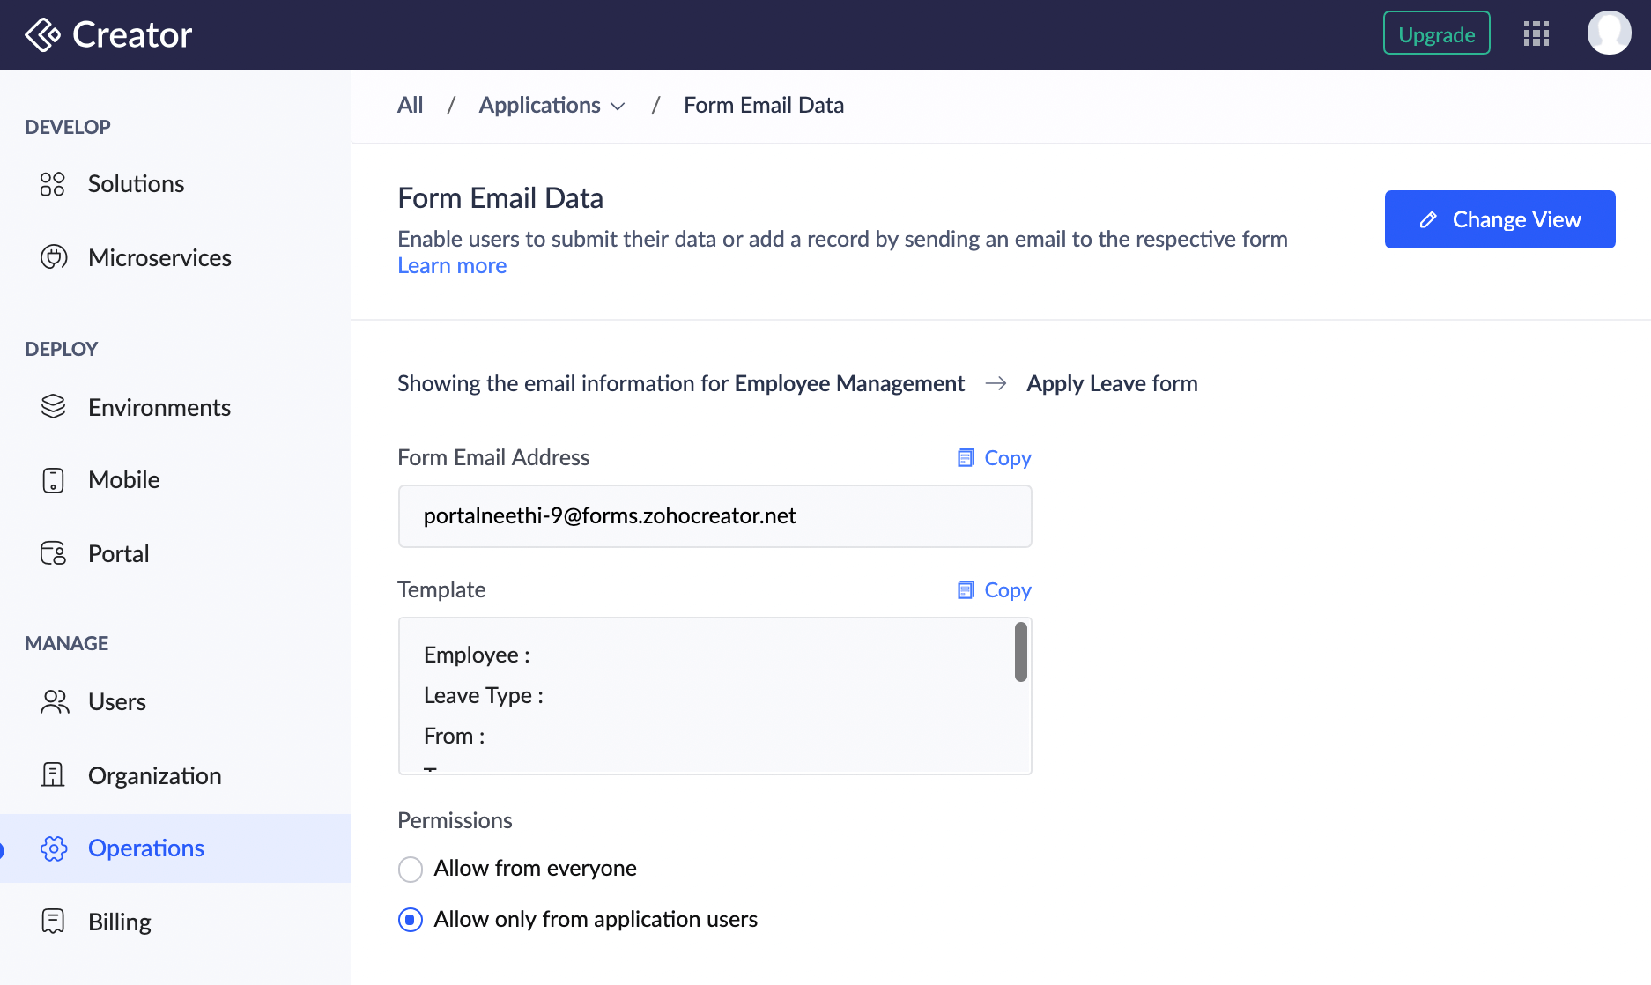Click the Billing receipt icon
Screen dimensions: 1651x985
point(54,922)
